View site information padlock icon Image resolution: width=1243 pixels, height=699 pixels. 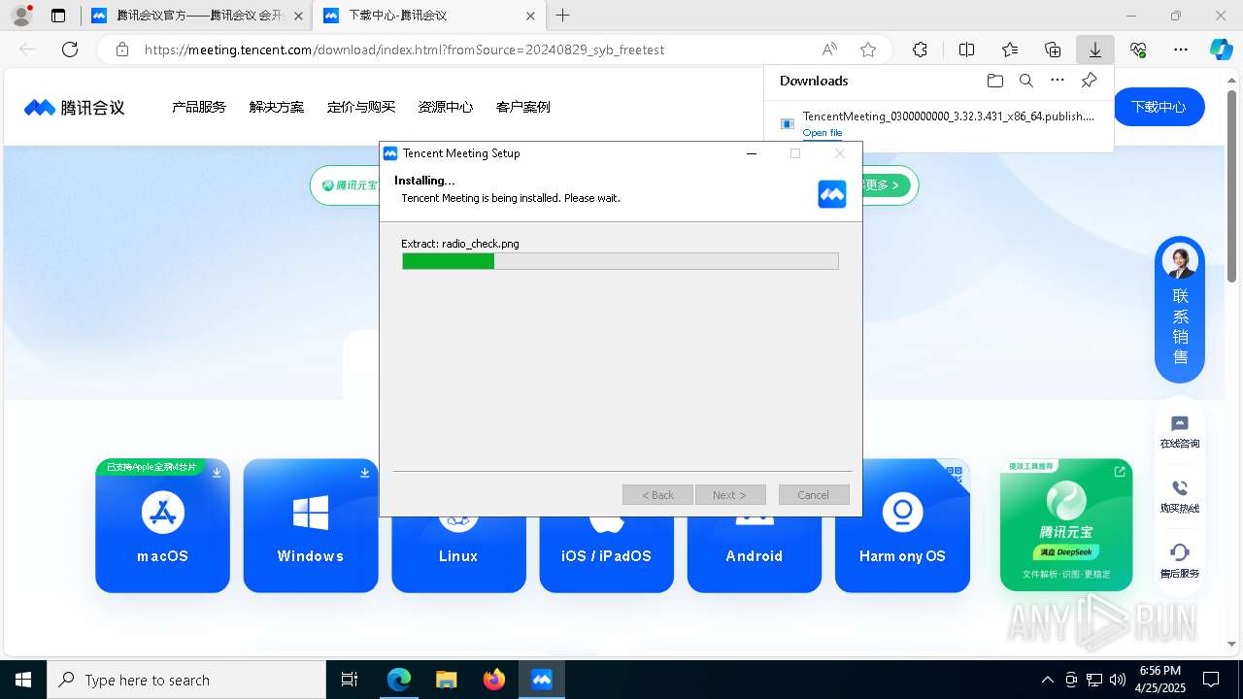click(122, 50)
